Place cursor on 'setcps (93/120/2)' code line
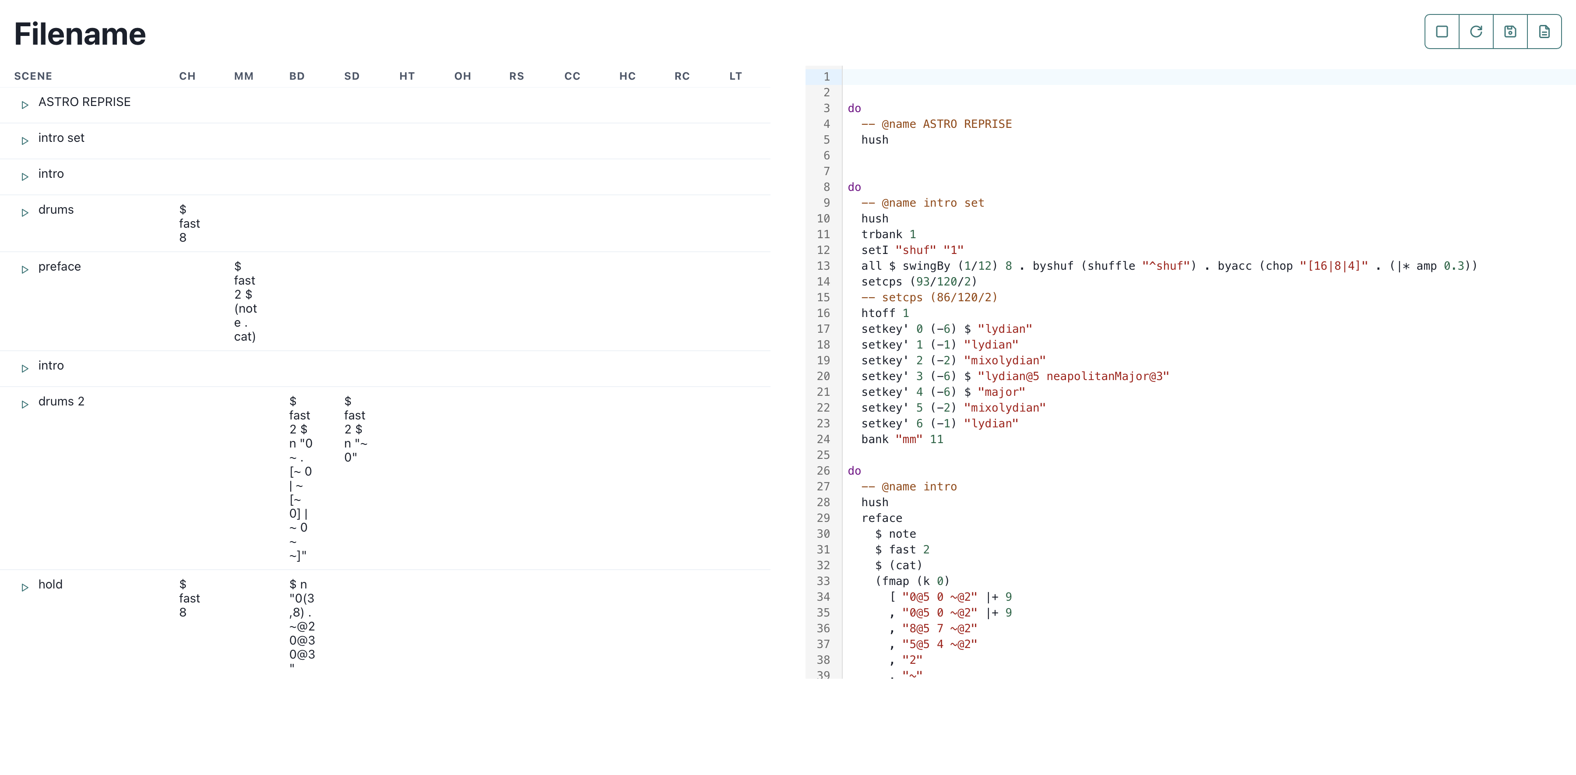The image size is (1576, 775). click(x=919, y=282)
